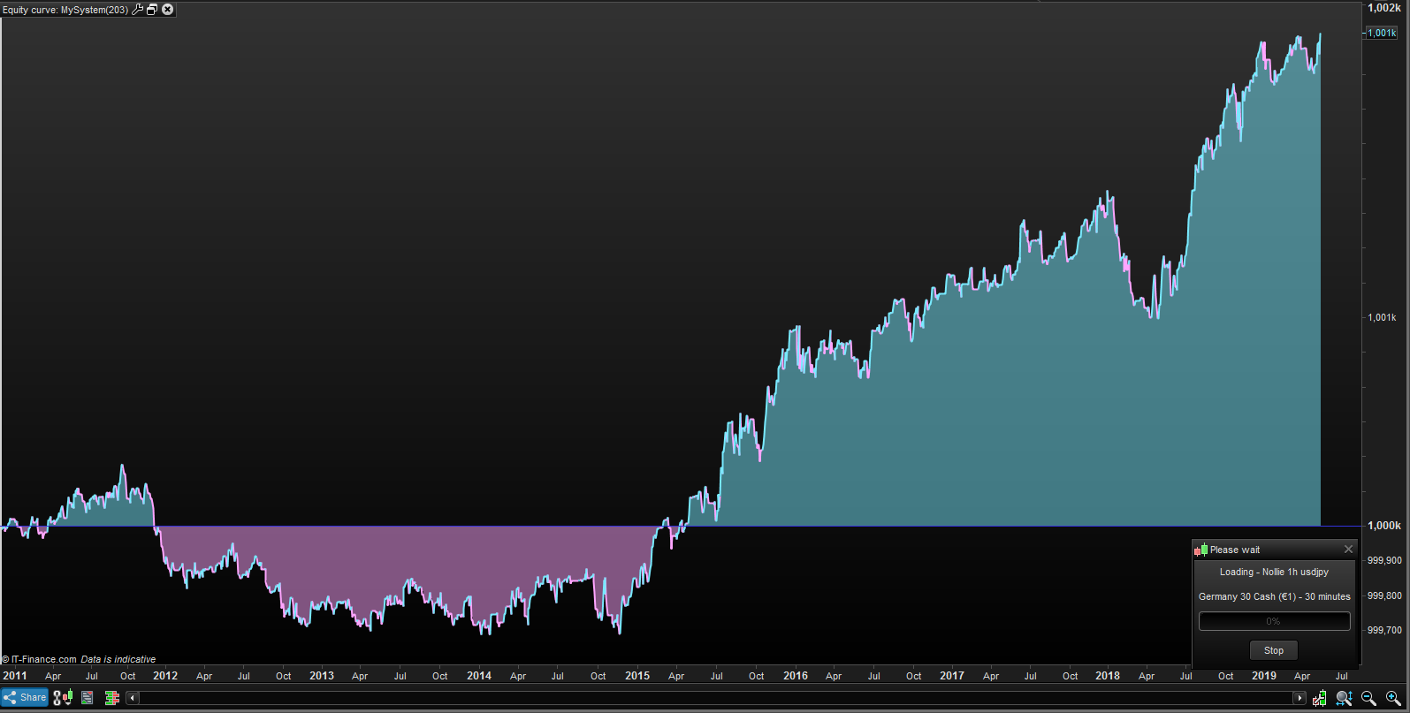The width and height of the screenshot is (1410, 713).
Task: Click the highlighted 1,001k current value marker
Action: pyautogui.click(x=1382, y=33)
